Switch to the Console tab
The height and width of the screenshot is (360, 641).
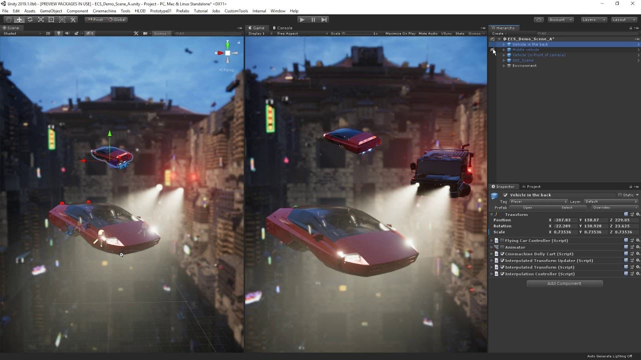[x=283, y=28]
